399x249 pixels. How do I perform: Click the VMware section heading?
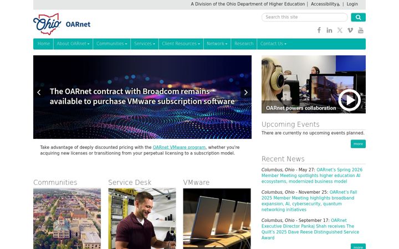pyautogui.click(x=196, y=183)
